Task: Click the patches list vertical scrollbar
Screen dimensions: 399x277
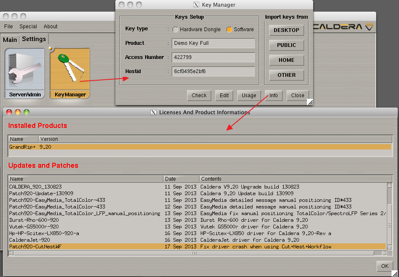Action: pyautogui.click(x=389, y=216)
